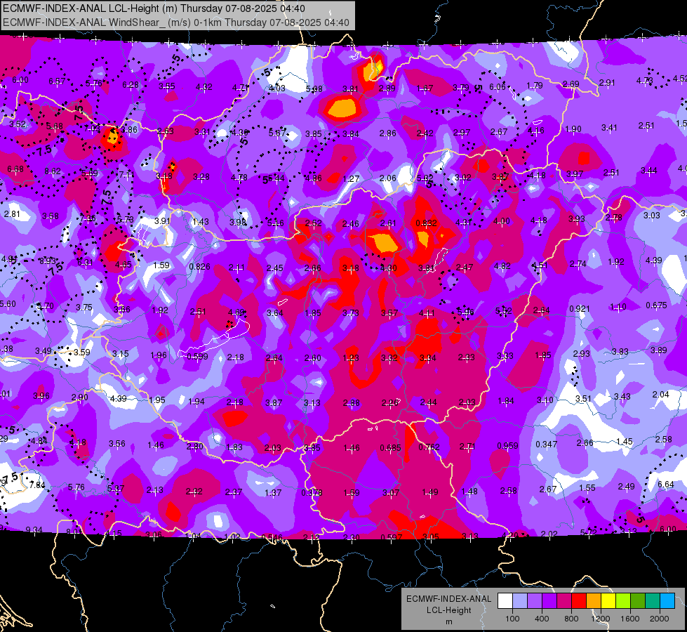Click the wind shear value 3.73
The height and width of the screenshot is (632, 687).
(350, 312)
